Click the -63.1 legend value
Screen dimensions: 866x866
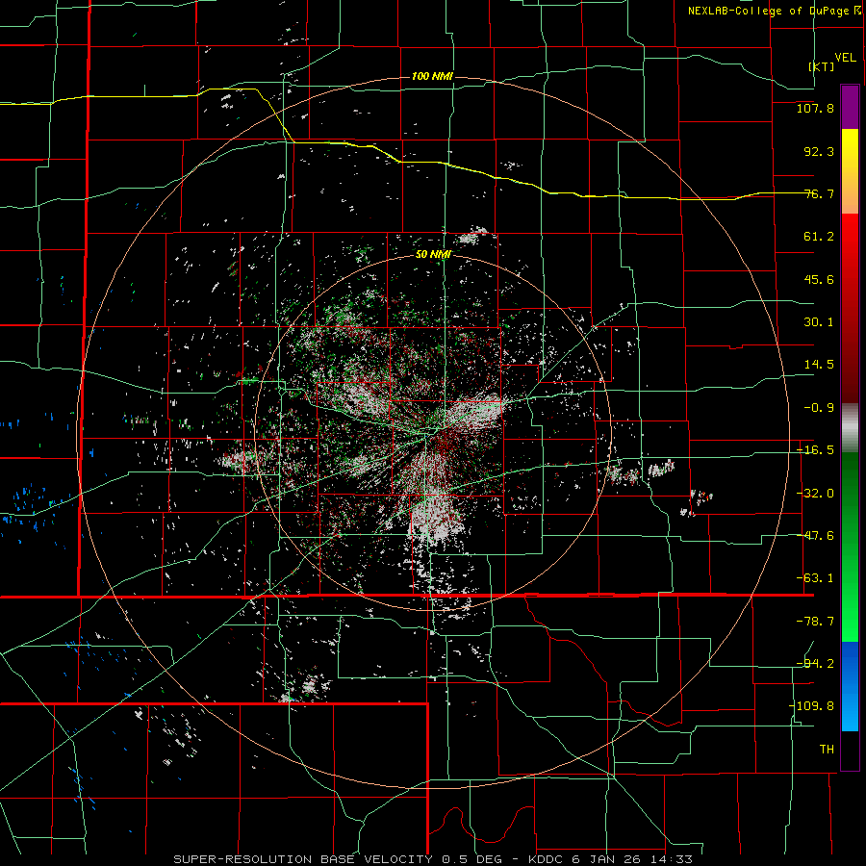click(815, 578)
